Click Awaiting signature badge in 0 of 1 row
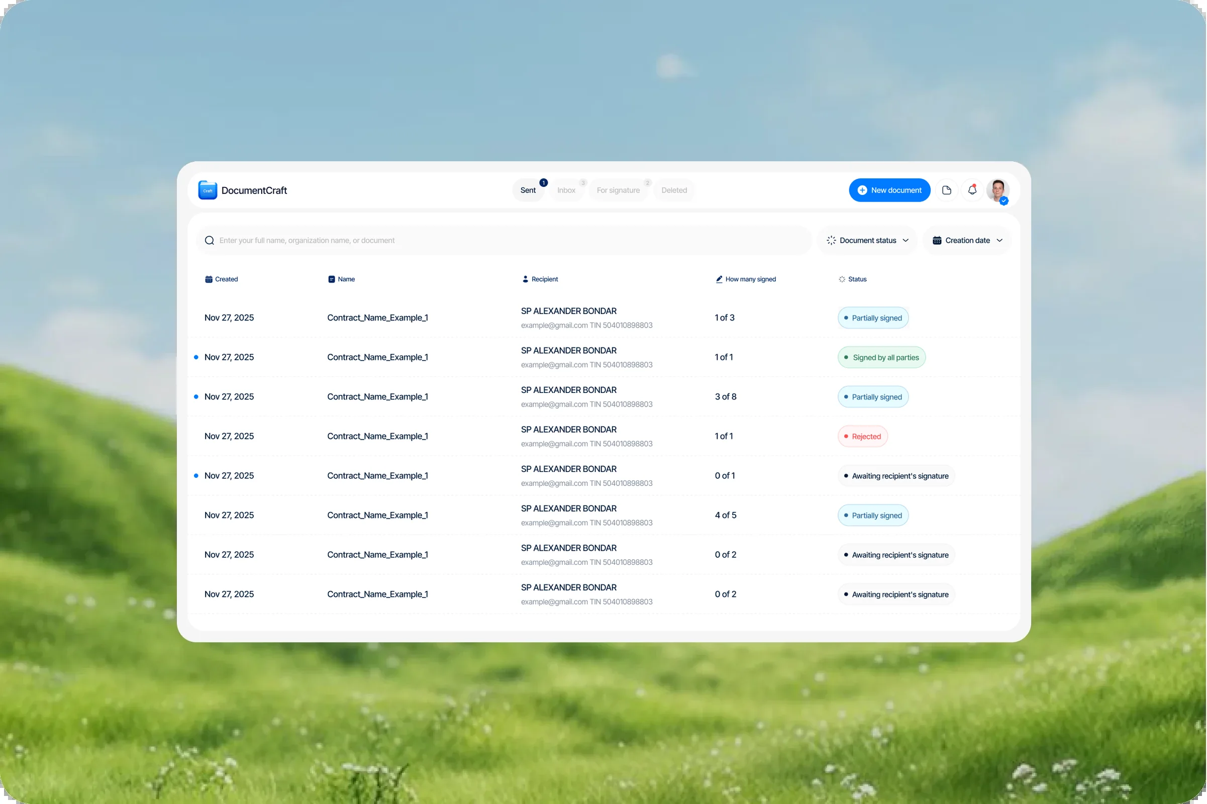Viewport: 1207px width, 804px height. coord(896,476)
